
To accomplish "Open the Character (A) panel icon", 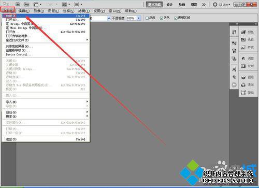I will coord(234,70).
